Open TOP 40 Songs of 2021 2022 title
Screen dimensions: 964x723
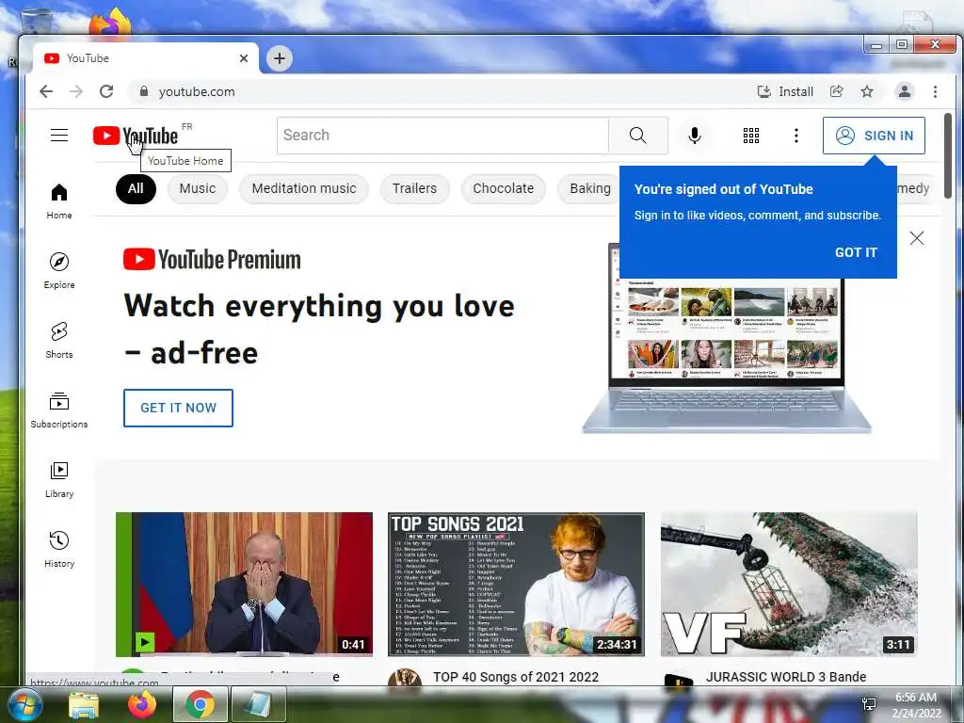pos(516,677)
